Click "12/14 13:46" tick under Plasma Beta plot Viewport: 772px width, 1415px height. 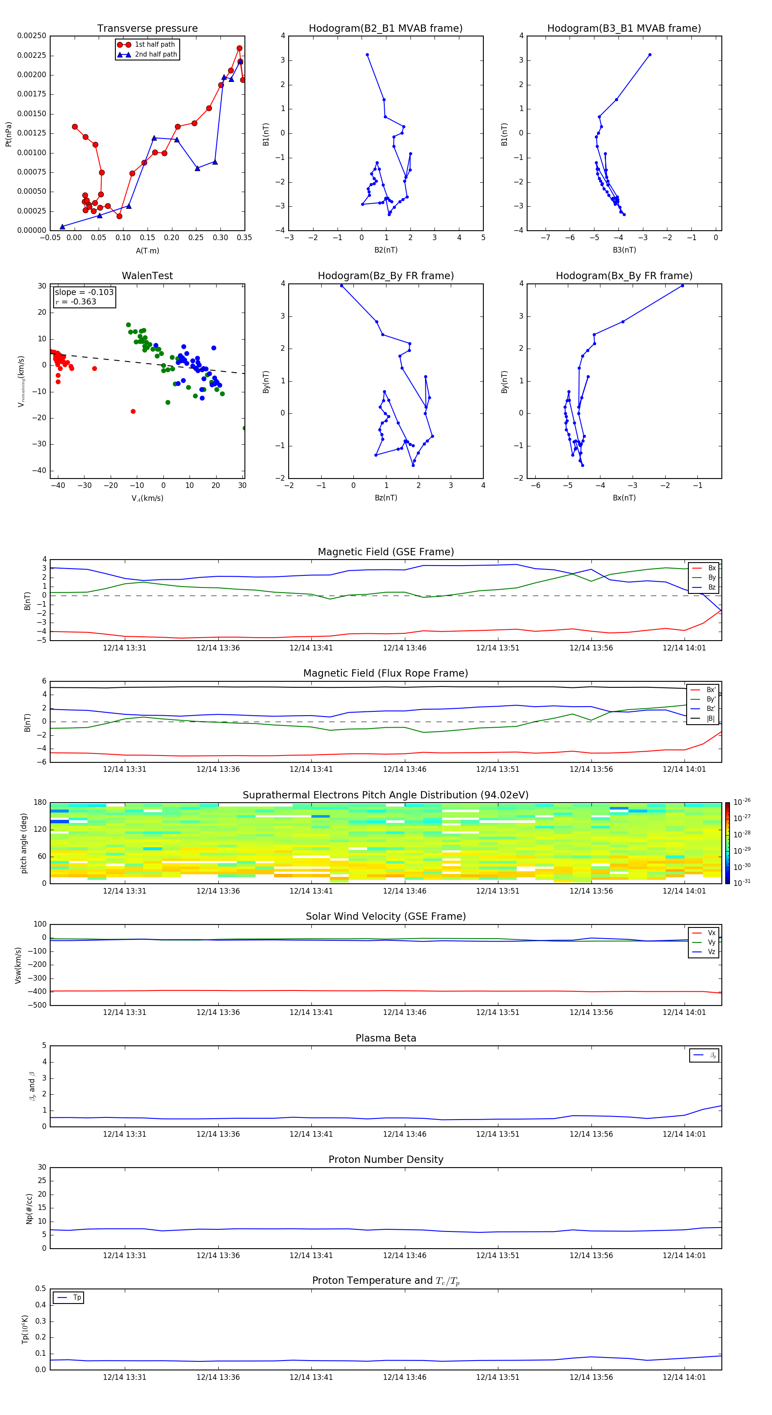pos(404,1134)
